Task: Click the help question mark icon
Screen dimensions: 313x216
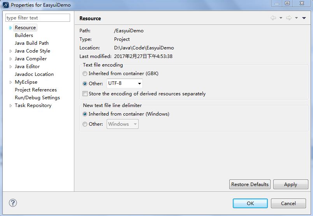Action: (x=13, y=203)
